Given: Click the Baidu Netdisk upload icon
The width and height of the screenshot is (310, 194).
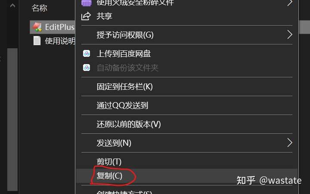Looking at the screenshot, I should (x=87, y=53).
